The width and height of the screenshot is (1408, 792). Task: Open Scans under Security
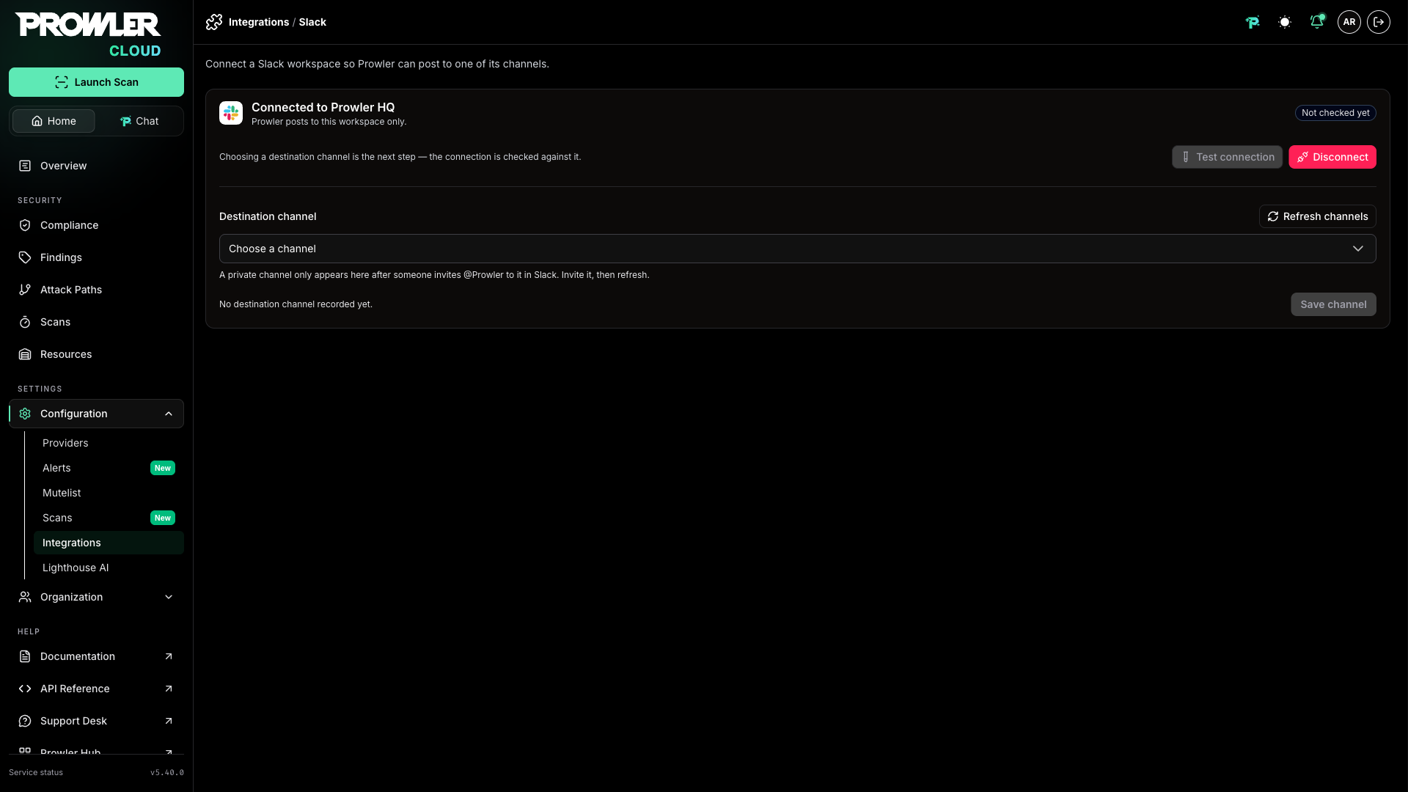96,322
